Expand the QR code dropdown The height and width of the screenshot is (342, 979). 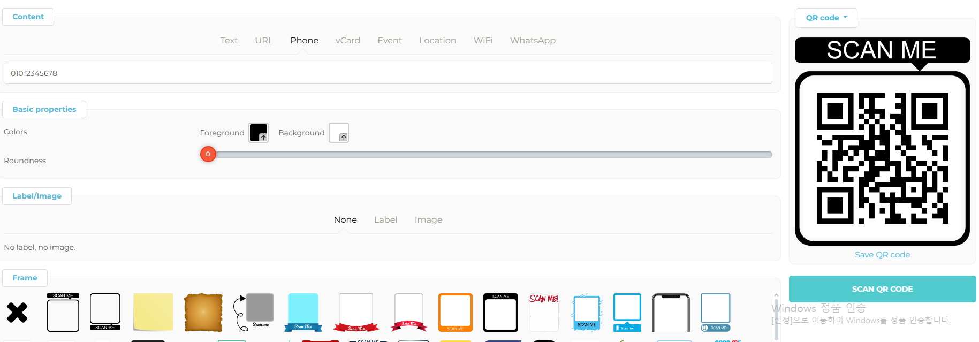point(826,18)
